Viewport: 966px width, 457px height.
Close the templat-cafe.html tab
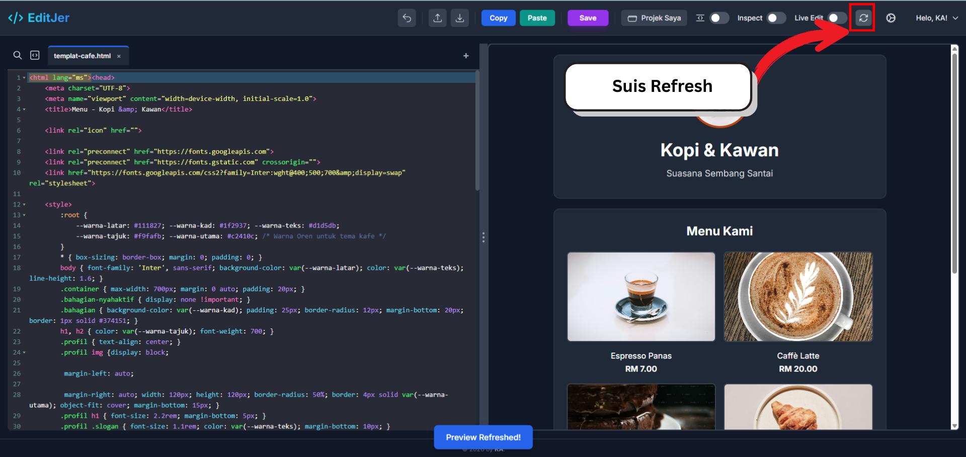point(119,56)
